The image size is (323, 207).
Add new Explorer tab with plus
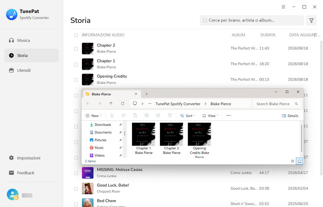coord(147,94)
